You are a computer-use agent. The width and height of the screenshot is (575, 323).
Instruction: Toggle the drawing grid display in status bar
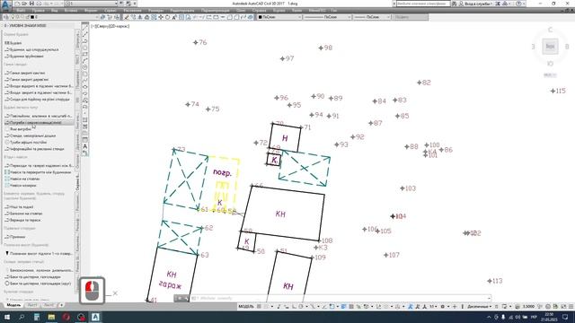tap(260, 306)
